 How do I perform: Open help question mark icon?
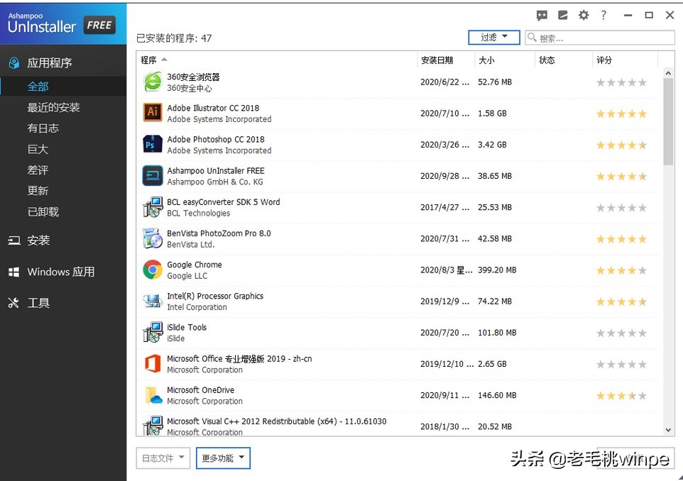pos(603,15)
